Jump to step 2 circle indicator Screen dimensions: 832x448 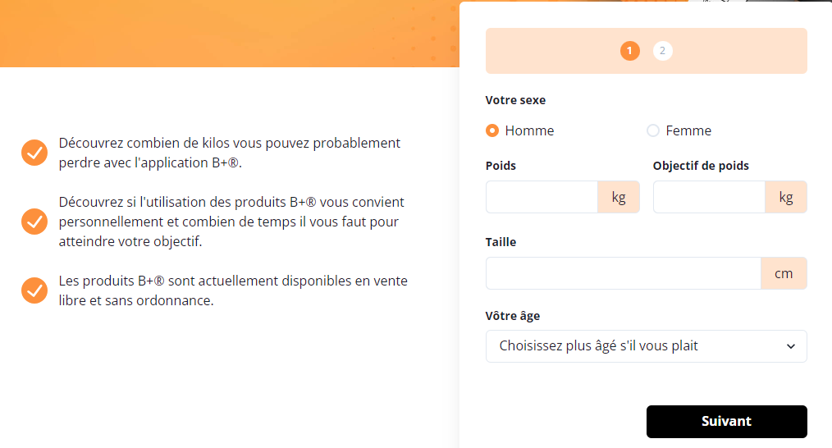click(662, 51)
